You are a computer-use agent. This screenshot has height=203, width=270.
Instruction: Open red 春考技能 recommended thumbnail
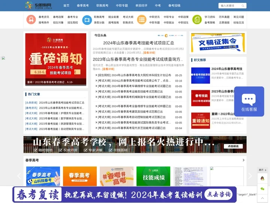click(200, 98)
